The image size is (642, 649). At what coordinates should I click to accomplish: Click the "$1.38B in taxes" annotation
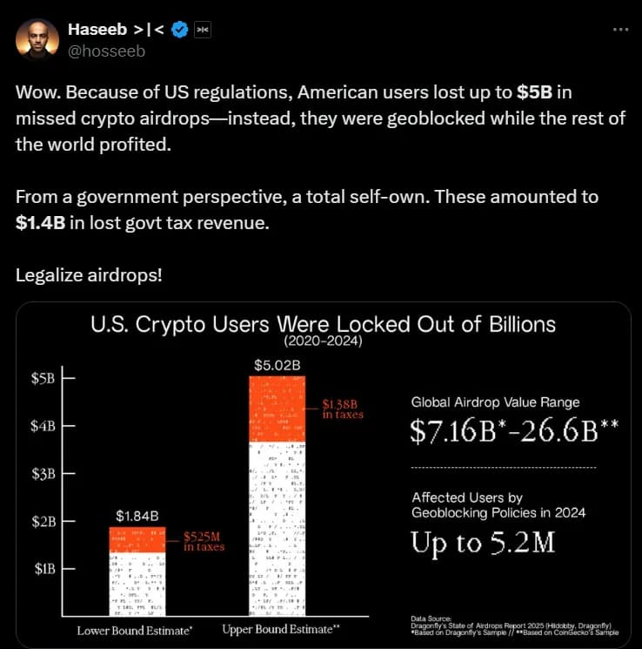click(342, 409)
